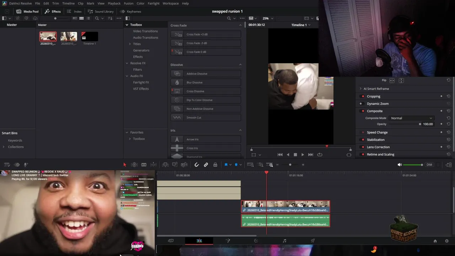The image size is (455, 256).
Task: Open the Sound Library panel
Action: tap(101, 11)
